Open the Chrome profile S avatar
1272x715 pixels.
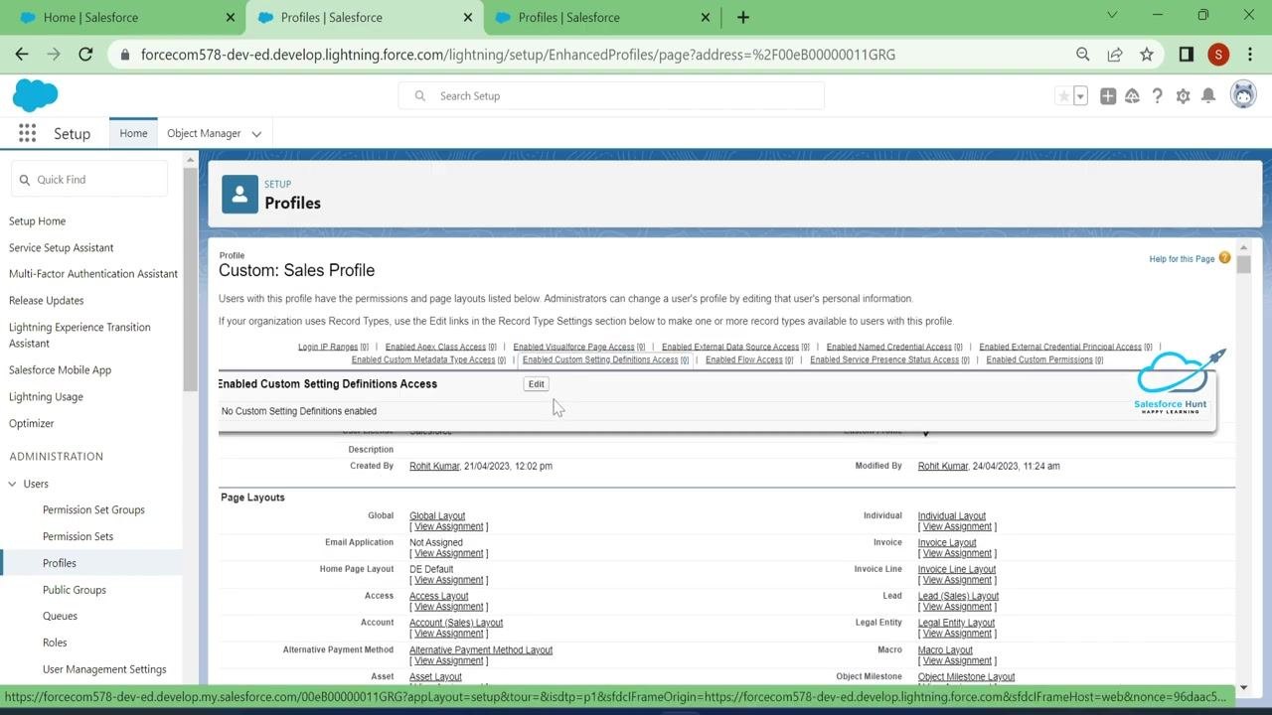coord(1218,55)
